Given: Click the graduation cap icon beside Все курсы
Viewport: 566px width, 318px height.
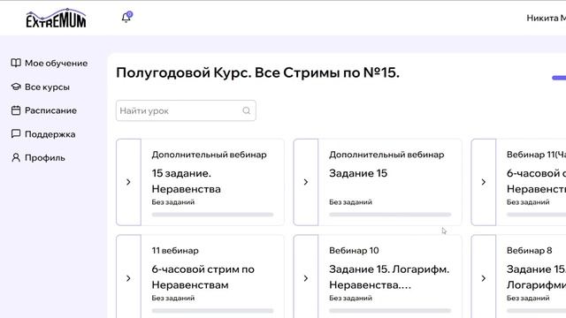Looking at the screenshot, I should (16, 87).
